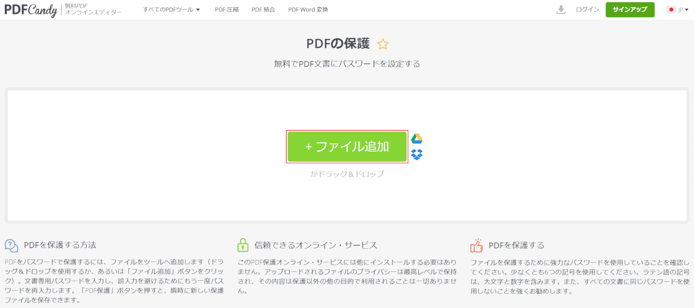Open the downloads icon in header

[561, 10]
